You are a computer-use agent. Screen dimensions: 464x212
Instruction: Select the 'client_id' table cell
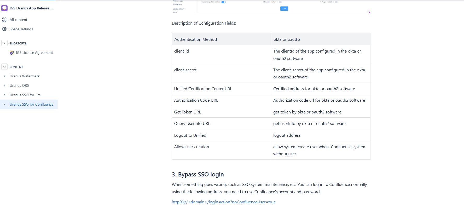click(222, 54)
